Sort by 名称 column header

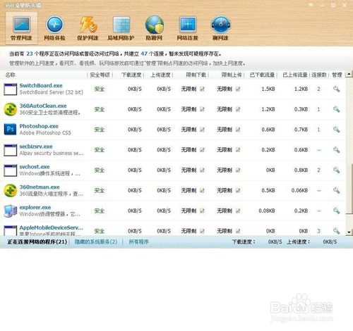point(11,75)
